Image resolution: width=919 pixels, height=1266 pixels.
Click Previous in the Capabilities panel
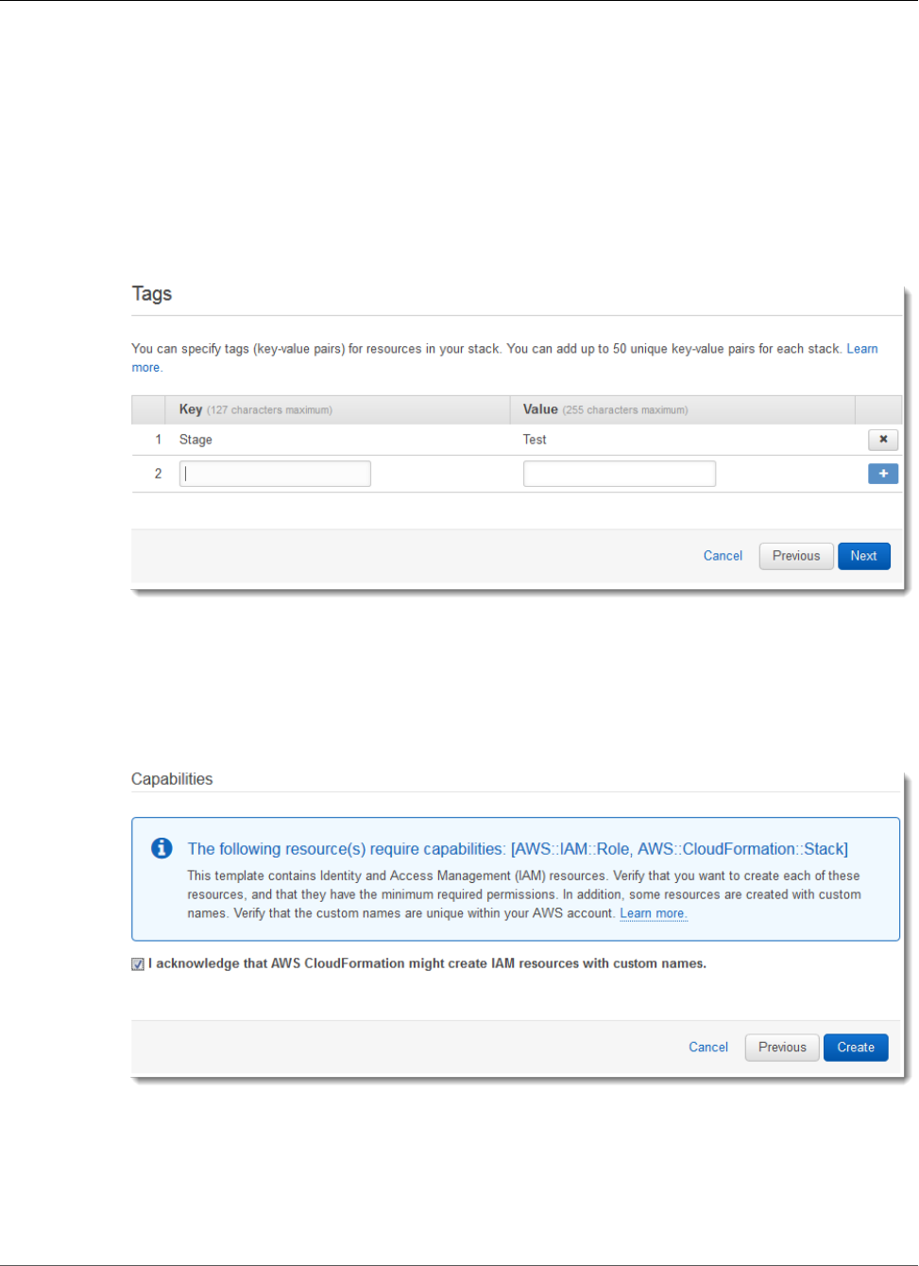[782, 1048]
